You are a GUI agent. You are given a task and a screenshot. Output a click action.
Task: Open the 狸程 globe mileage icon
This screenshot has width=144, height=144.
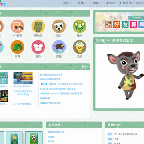pyautogui.click(x=59, y=47)
